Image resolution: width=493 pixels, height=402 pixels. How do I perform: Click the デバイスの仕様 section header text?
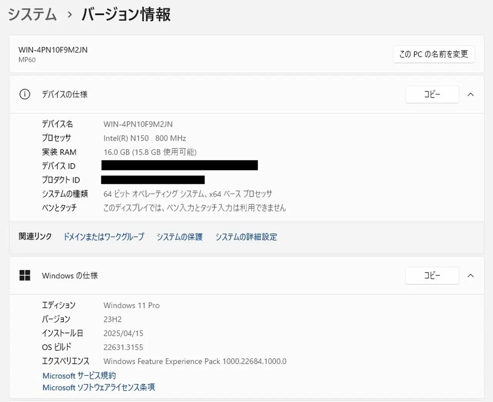tap(65, 94)
